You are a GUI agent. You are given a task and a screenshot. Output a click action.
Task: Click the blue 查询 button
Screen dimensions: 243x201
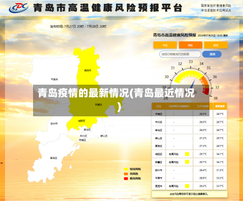pos(212,54)
